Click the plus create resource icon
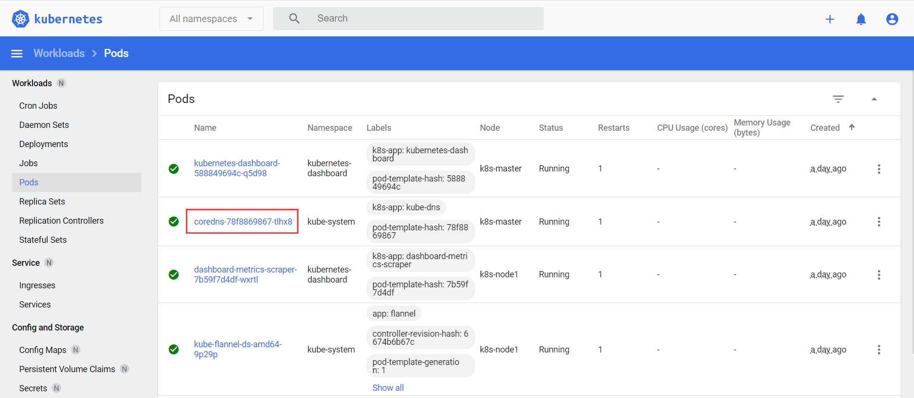 point(830,19)
